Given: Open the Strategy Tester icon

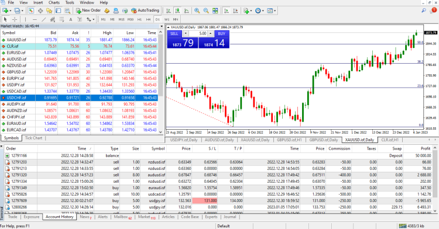Looking at the screenshot, I should [x=67, y=11].
